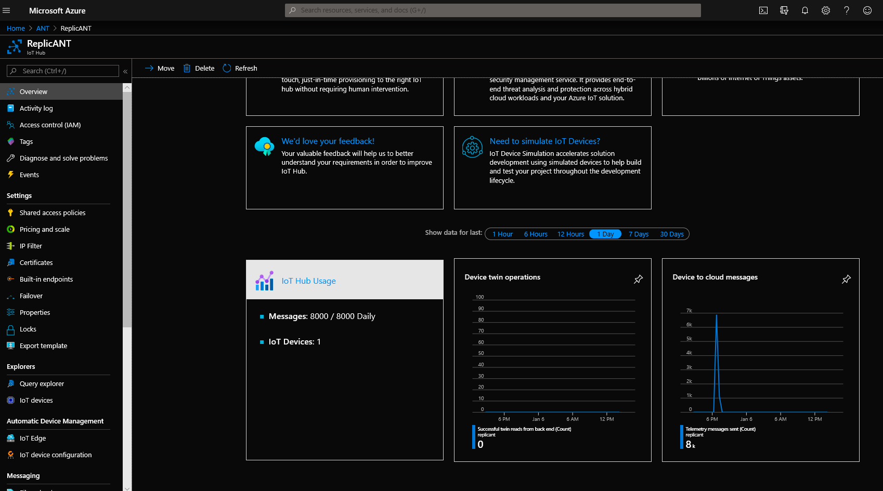Collapse the left navigation menu
The image size is (883, 491).
pos(125,71)
